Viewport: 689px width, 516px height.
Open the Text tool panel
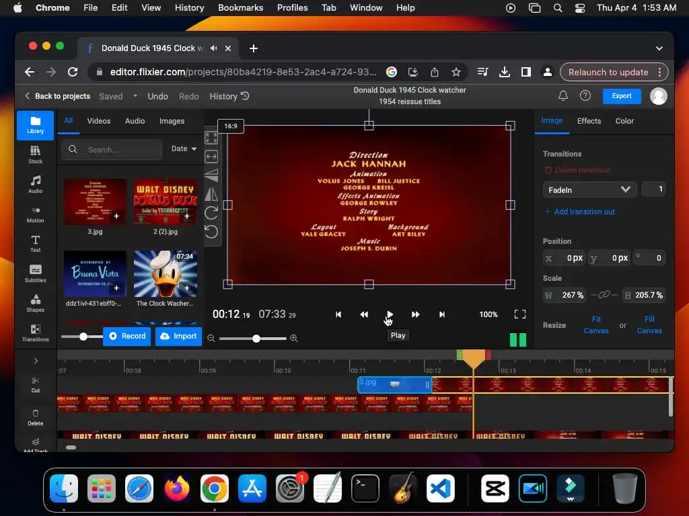point(35,243)
